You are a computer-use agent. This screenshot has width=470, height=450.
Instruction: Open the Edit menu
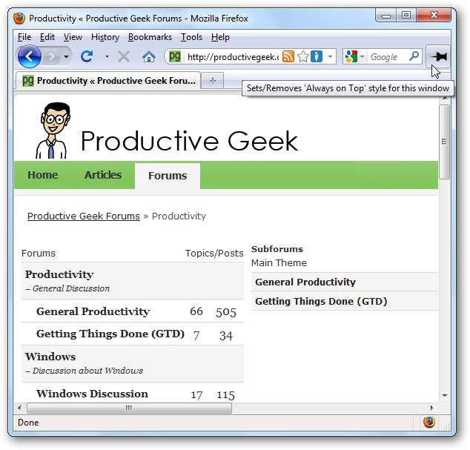click(47, 37)
